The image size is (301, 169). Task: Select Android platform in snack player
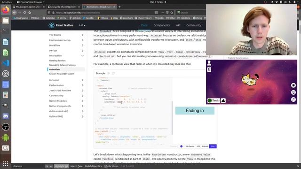[205, 146]
